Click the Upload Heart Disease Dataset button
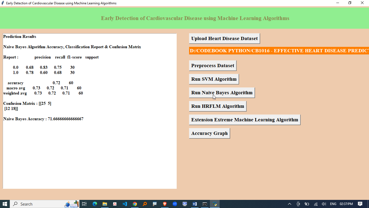The height and width of the screenshot is (208, 369). [224, 38]
